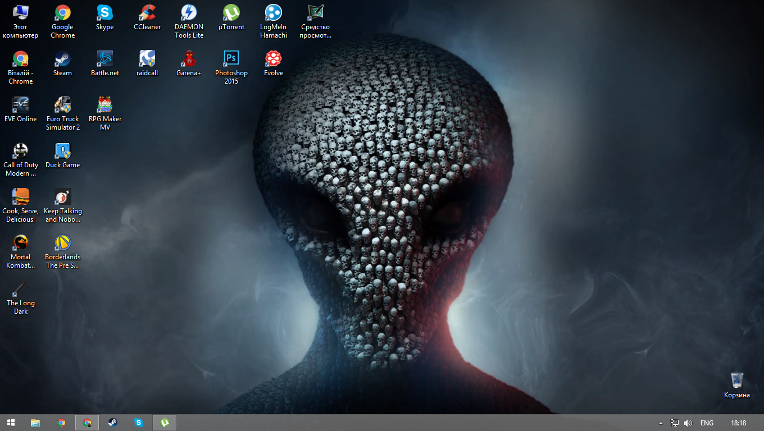Select the RPG Maker MV shortcut
The width and height of the screenshot is (764, 431).
105,114
